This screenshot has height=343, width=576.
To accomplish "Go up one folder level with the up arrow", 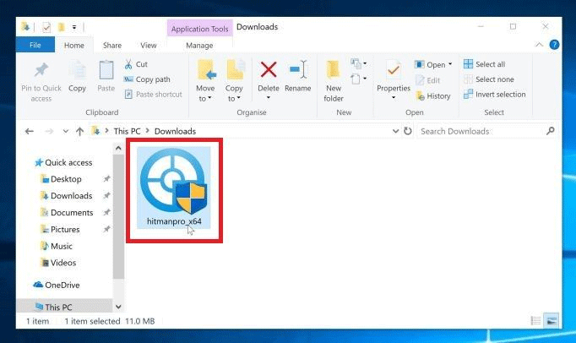I will 79,131.
